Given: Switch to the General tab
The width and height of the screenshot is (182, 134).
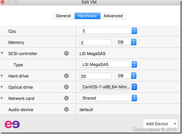Looking at the screenshot, I should tap(64, 16).
